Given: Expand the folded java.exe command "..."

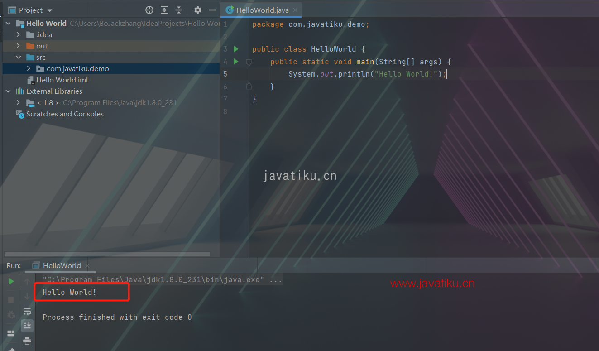Looking at the screenshot, I should pos(276,280).
